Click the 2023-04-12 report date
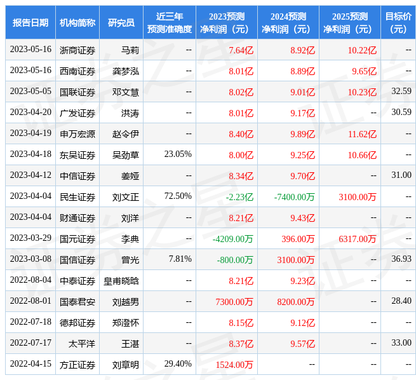 30,175
